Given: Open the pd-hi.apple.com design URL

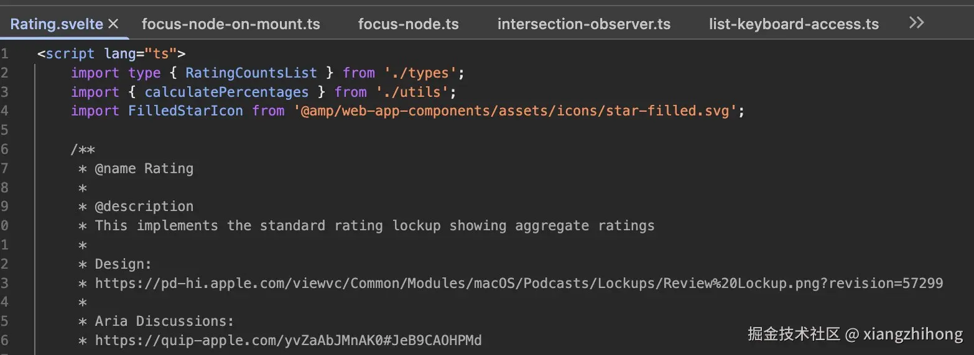Looking at the screenshot, I should [x=519, y=284].
